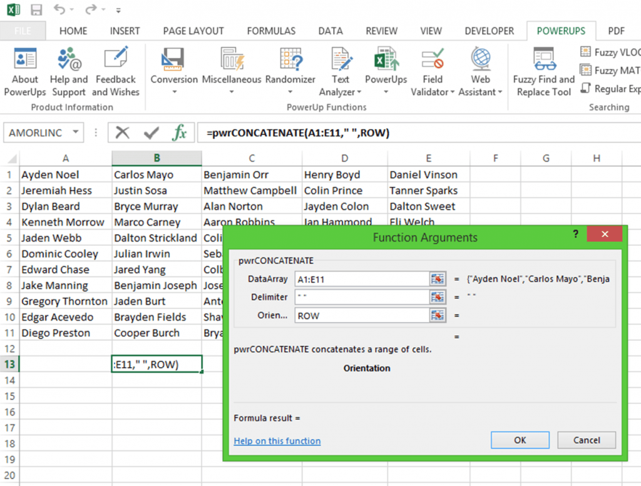Screen dimensions: 641x486
Task: Click the Orientation input field containing ROW
Action: click(362, 315)
